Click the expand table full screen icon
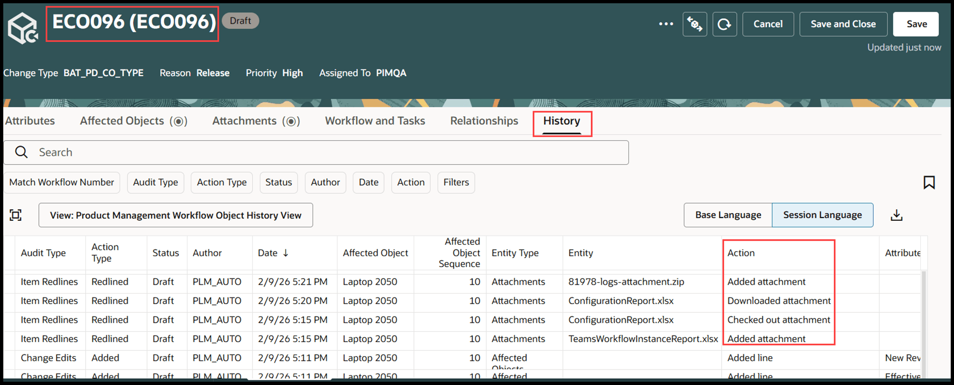Viewport: 954px width, 385px height. [x=16, y=215]
